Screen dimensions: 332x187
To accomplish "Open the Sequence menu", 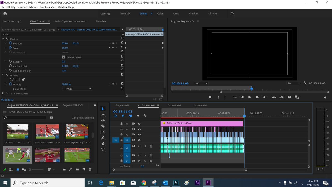I will (x=22, y=7).
